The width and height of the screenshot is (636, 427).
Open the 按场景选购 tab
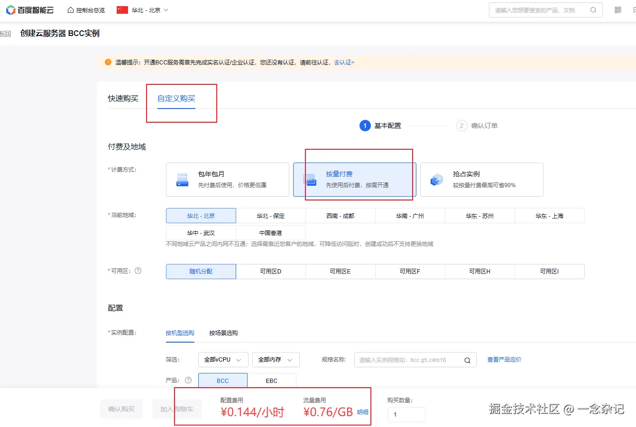click(x=223, y=333)
